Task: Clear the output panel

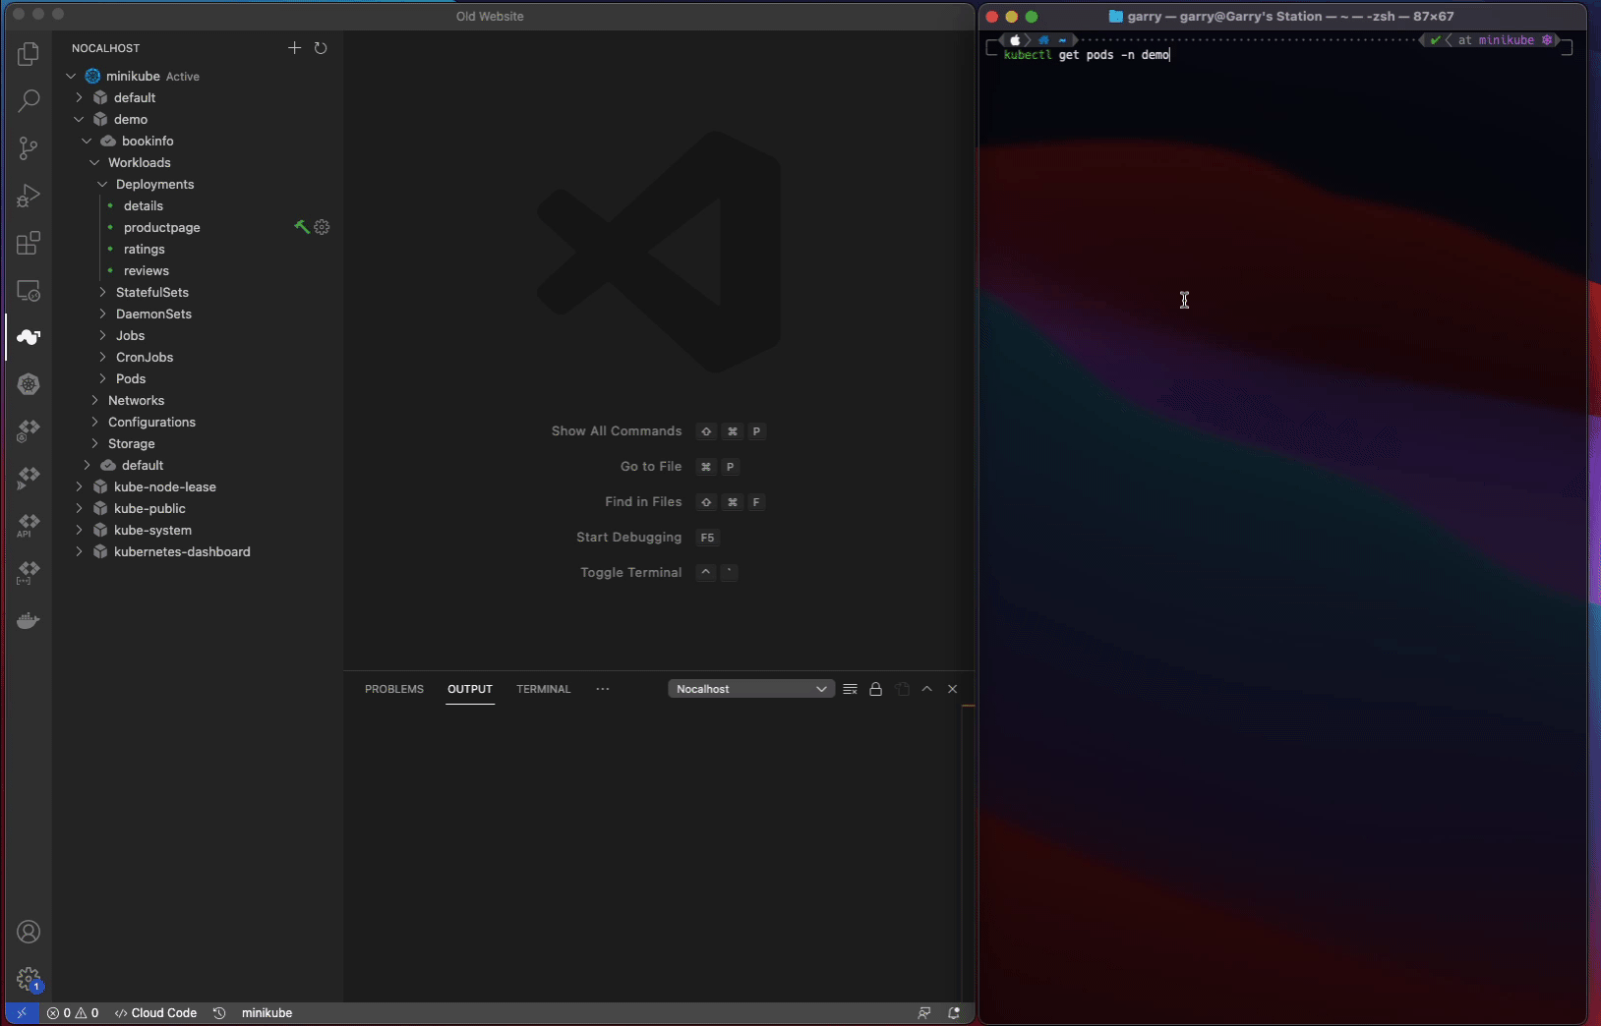Action: coord(850,689)
